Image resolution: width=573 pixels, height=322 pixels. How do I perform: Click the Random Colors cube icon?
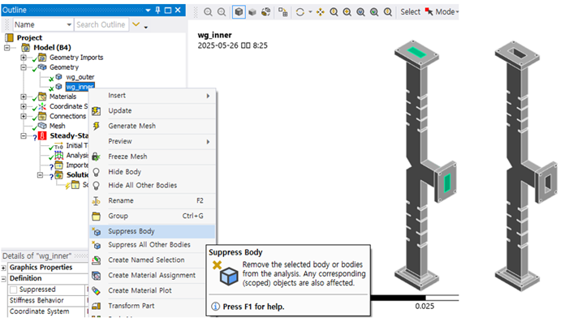(x=265, y=12)
